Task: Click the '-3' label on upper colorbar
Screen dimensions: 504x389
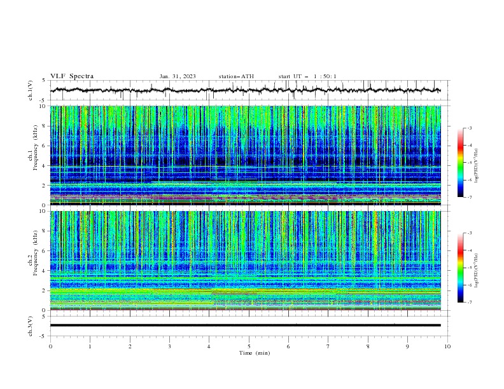Action: 470,128
